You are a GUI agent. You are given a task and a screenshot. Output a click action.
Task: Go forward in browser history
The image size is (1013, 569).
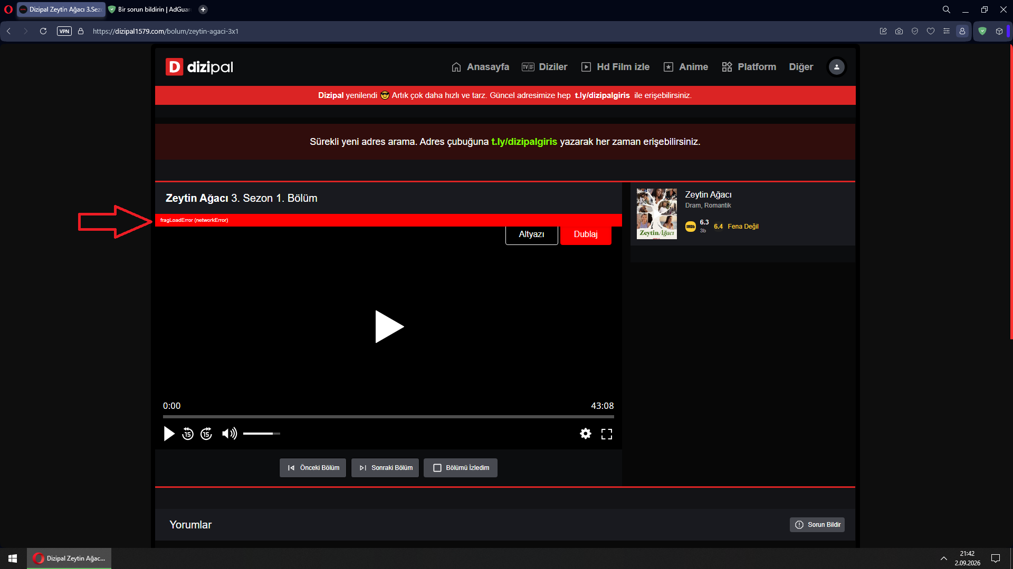pyautogui.click(x=25, y=31)
